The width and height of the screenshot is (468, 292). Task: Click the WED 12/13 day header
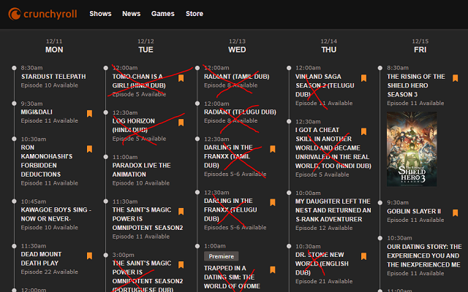click(237, 46)
